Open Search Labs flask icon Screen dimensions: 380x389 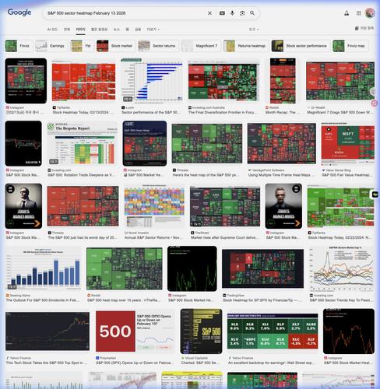[x=347, y=13]
